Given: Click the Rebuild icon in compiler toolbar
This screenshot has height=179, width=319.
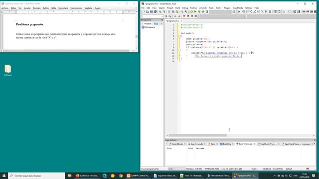Looking at the screenshot, I should 203,12.
